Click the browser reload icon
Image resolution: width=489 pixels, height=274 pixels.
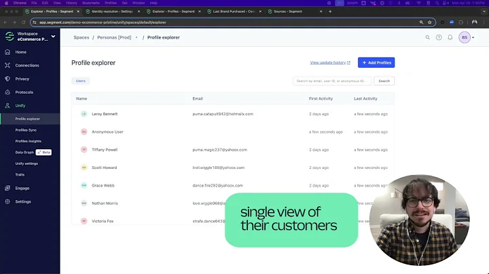pos(23,22)
